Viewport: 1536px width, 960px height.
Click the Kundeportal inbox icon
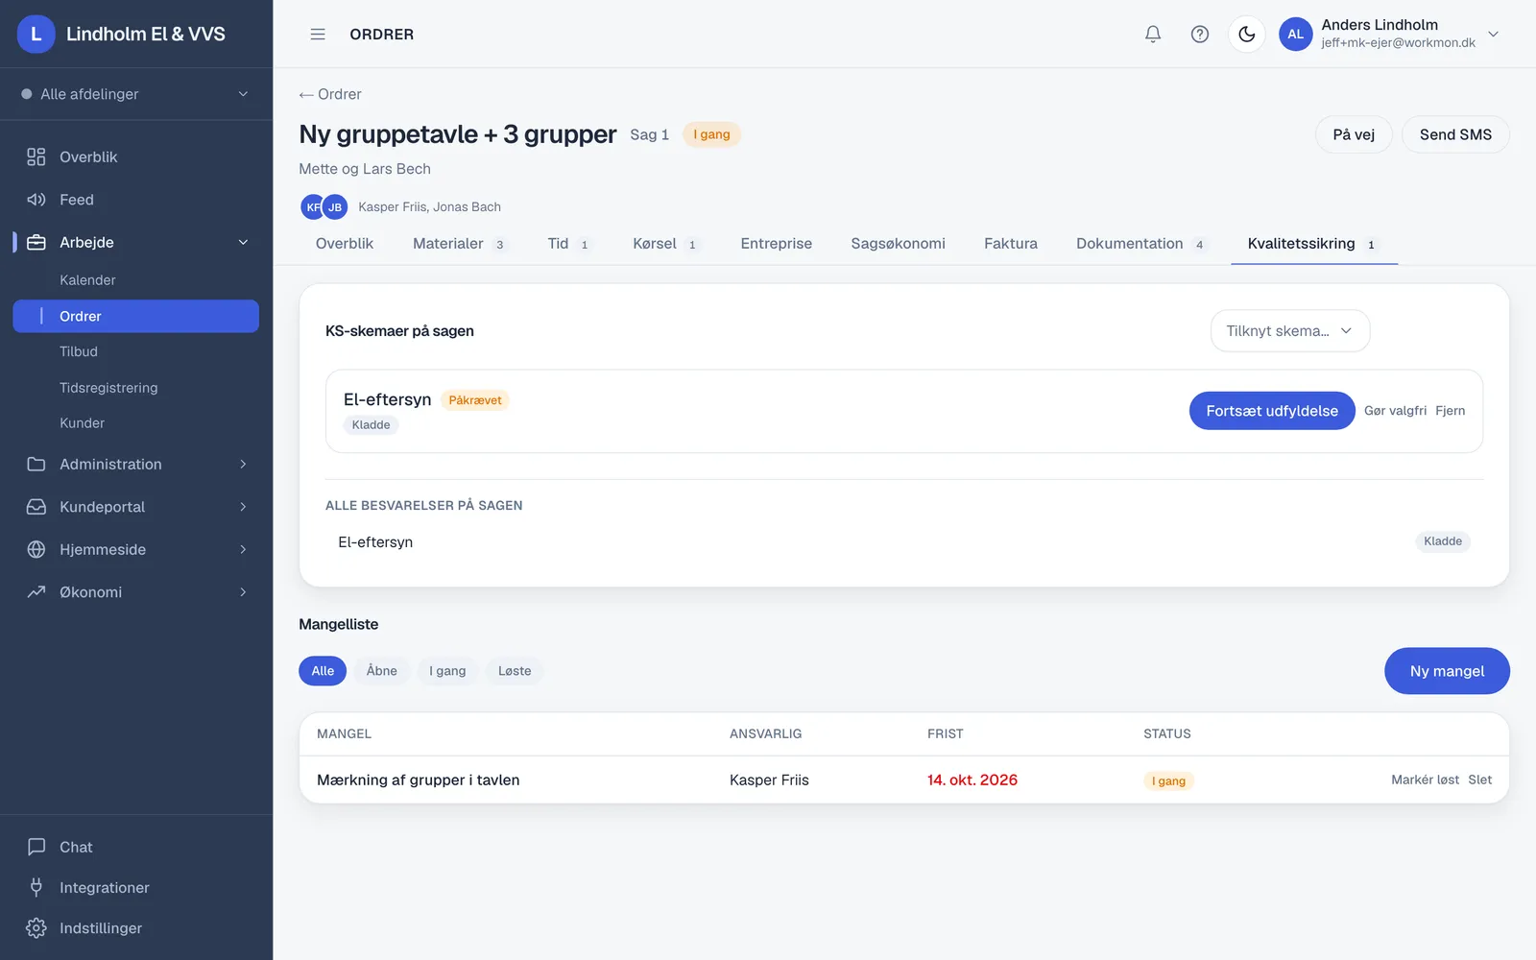click(x=36, y=507)
